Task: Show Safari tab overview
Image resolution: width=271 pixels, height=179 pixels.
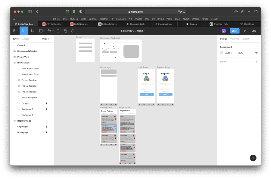Action: point(256,11)
